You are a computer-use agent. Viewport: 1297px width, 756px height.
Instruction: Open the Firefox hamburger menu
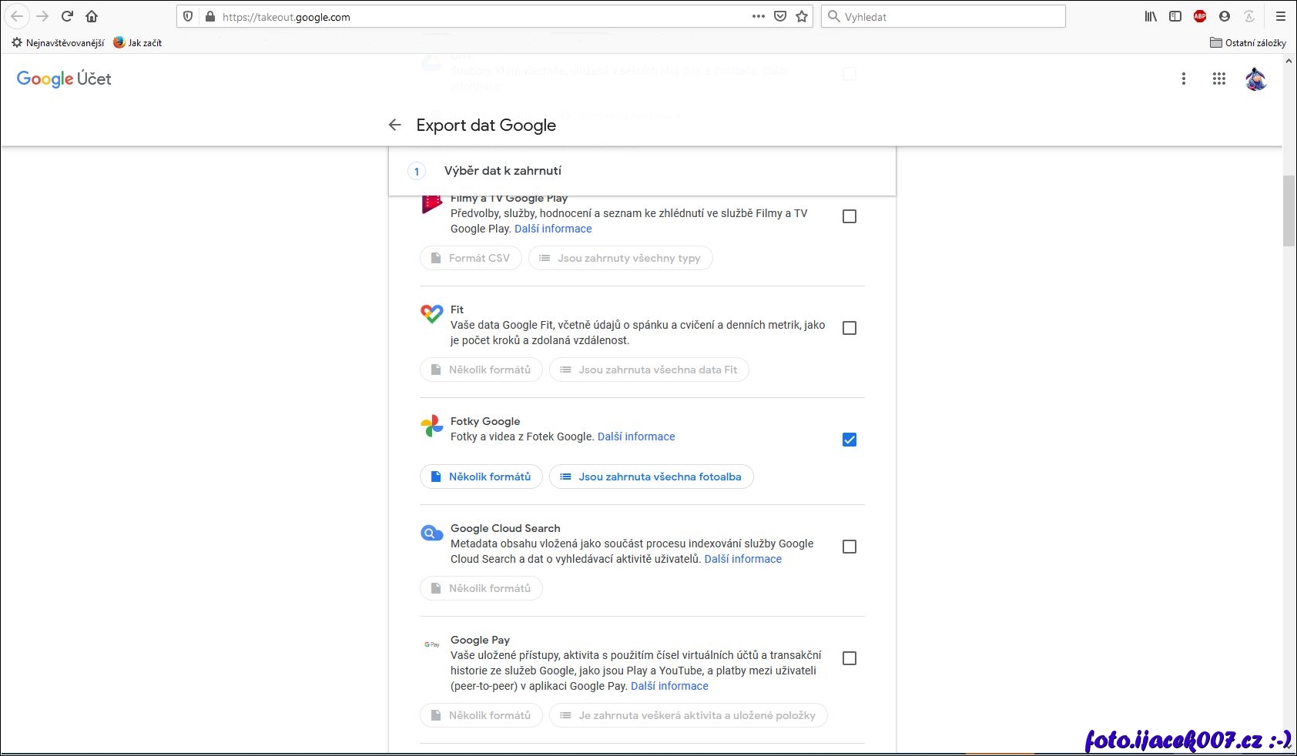pyautogui.click(x=1281, y=16)
